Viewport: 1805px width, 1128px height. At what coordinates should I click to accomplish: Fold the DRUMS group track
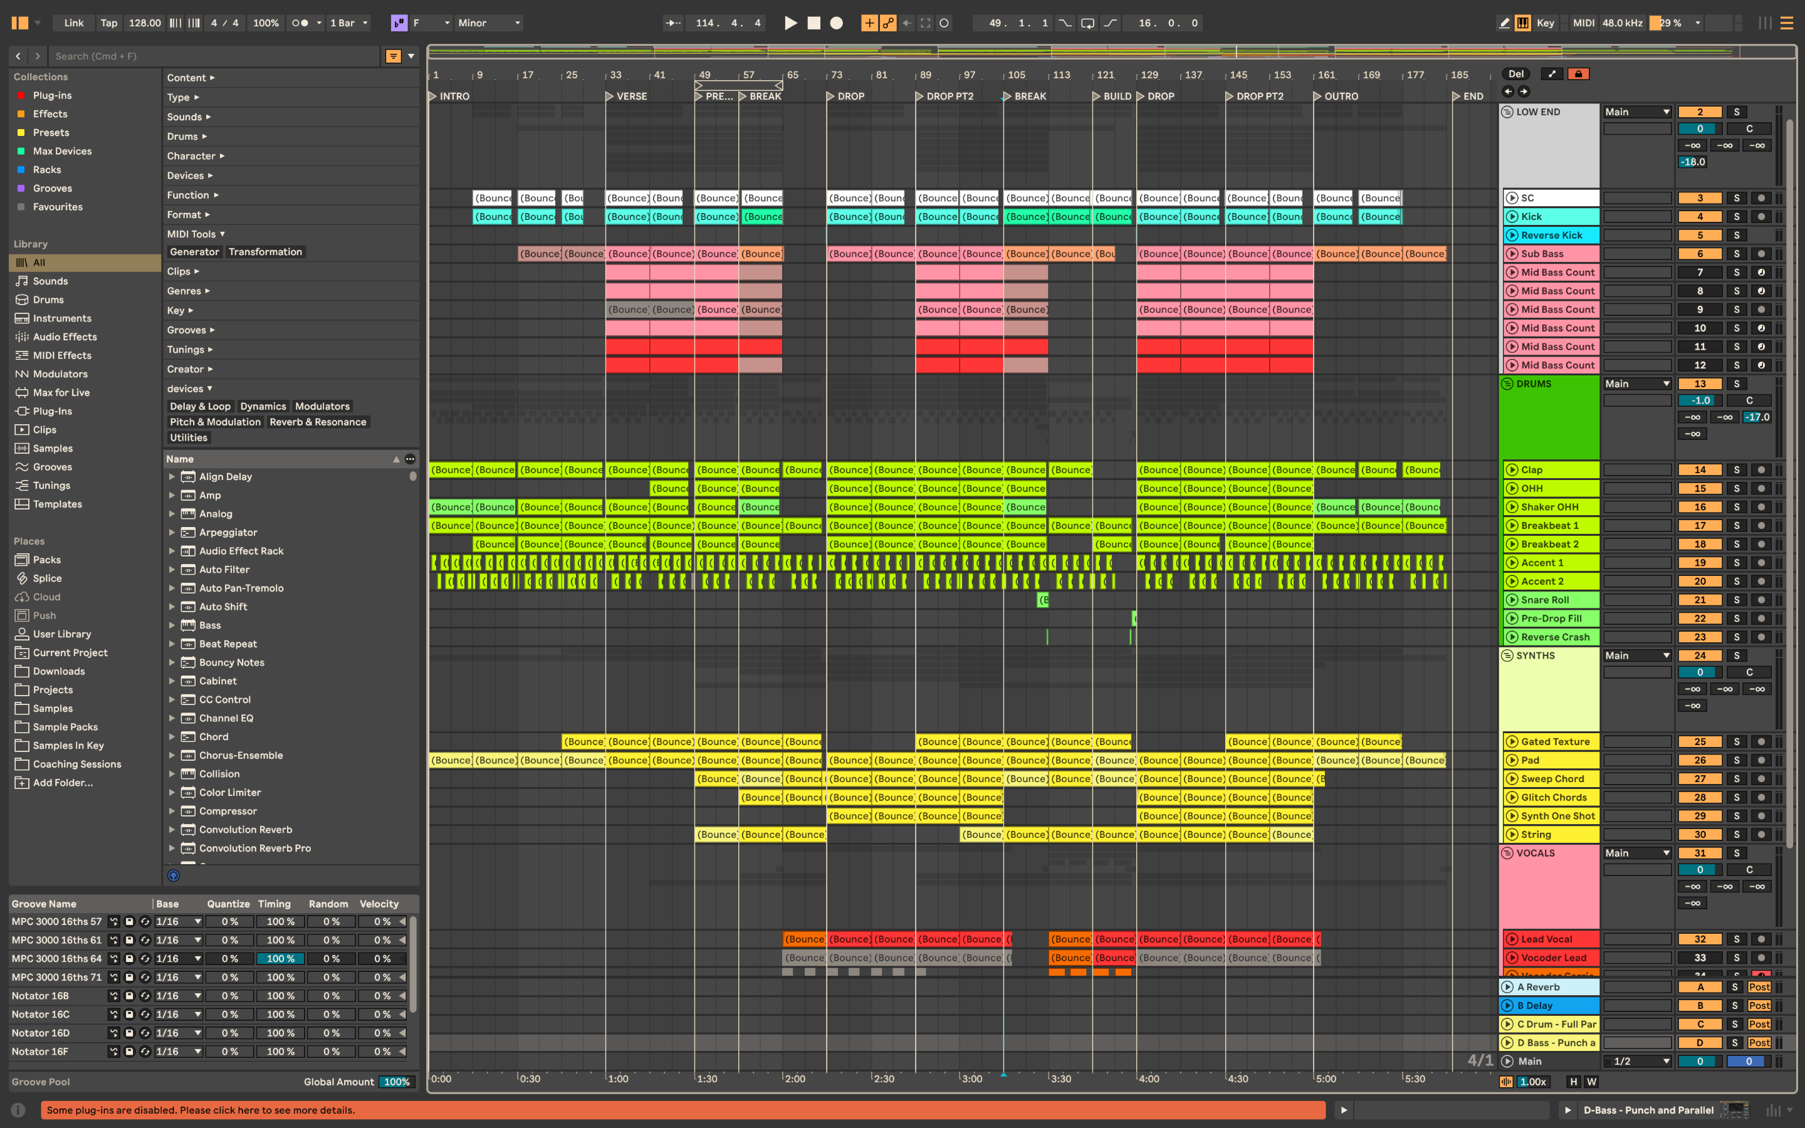(1507, 384)
